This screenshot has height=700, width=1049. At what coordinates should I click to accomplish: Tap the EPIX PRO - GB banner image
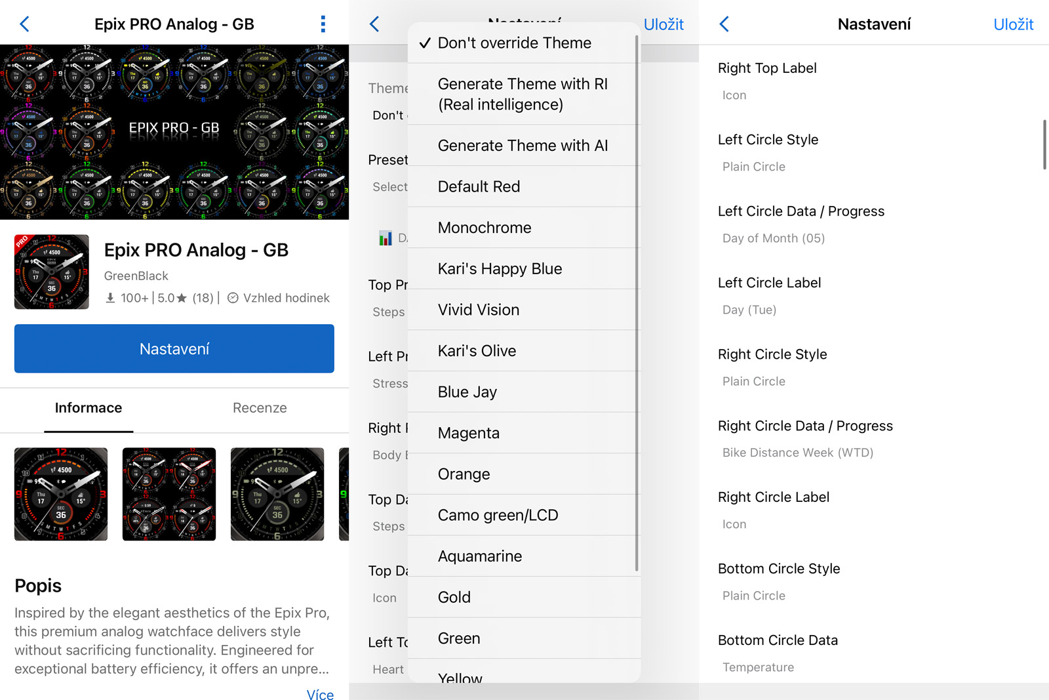[174, 132]
